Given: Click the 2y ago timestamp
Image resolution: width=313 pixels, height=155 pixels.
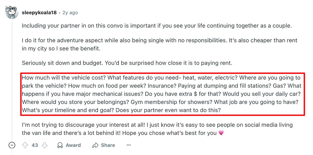Looking at the screenshot, I should click(70, 12).
